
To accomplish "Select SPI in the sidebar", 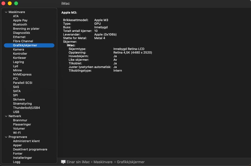I will click(x=15, y=95).
